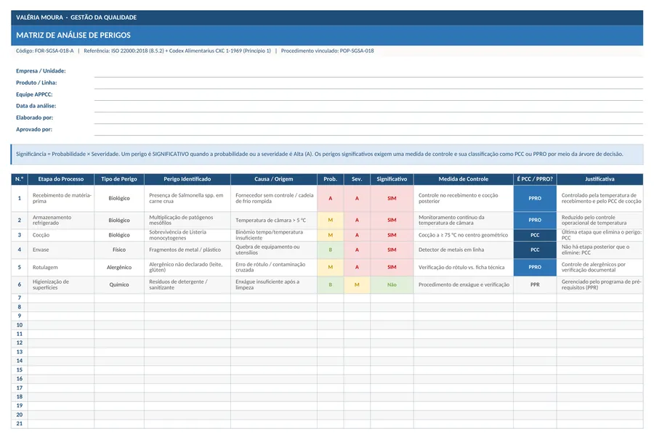The height and width of the screenshot is (439, 654).
Task: Click 'Higienização de superfícies' cell
Action: click(61, 285)
